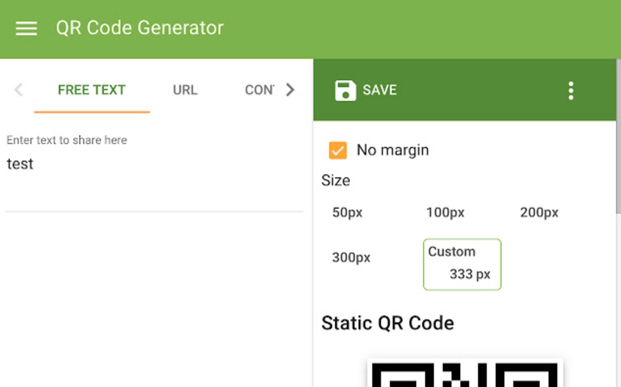621x387 pixels.
Task: Click the generated QR code image
Action: coord(465,375)
